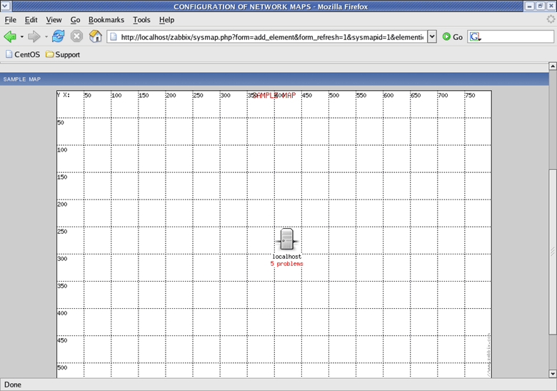Click the Firefox activity throbber icon
Viewport: 557px width, 391px height.
pyautogui.click(x=549, y=20)
